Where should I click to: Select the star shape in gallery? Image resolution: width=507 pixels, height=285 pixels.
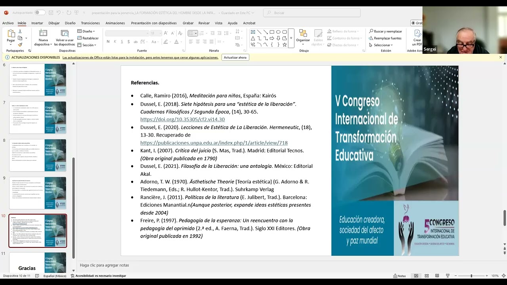pyautogui.click(x=284, y=45)
